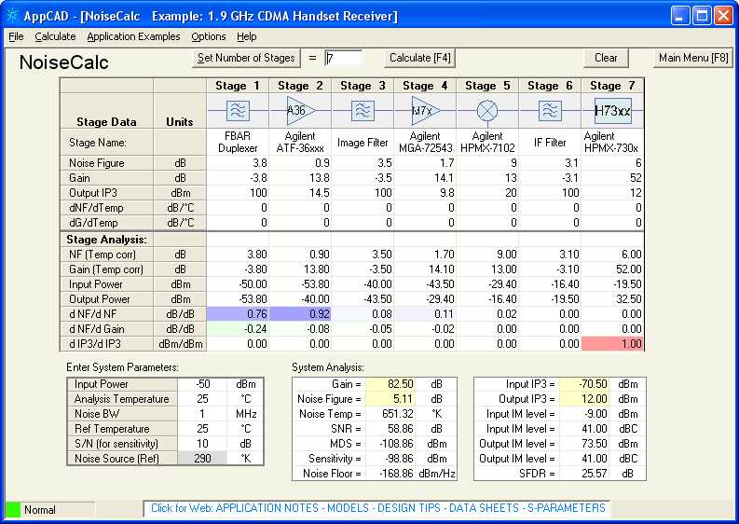Screen dimensions: 739x524
Task: Click the Clear button
Action: (x=606, y=58)
